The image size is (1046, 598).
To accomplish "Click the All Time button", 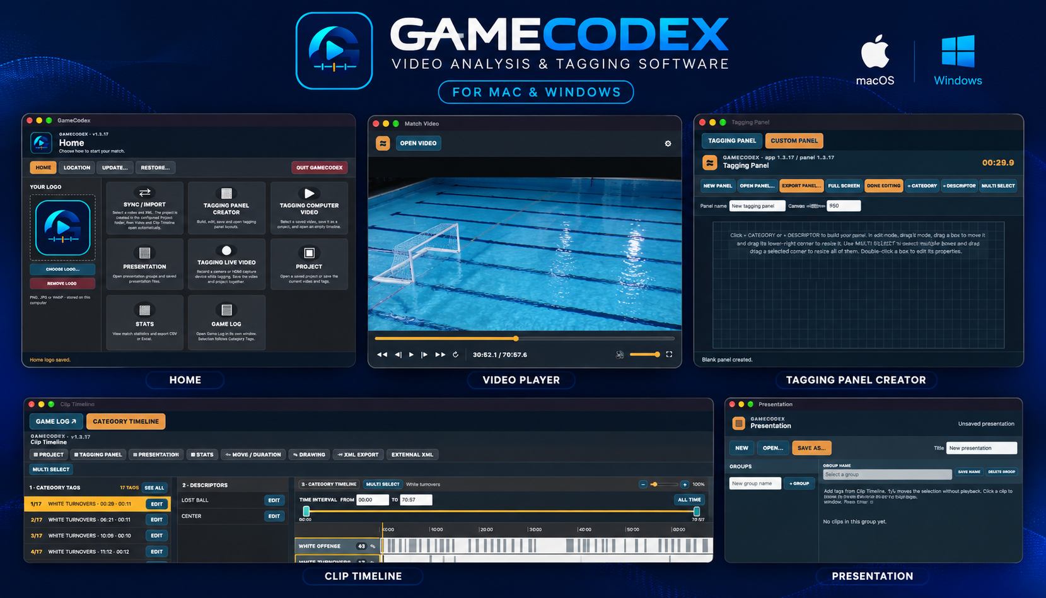I will pyautogui.click(x=689, y=500).
